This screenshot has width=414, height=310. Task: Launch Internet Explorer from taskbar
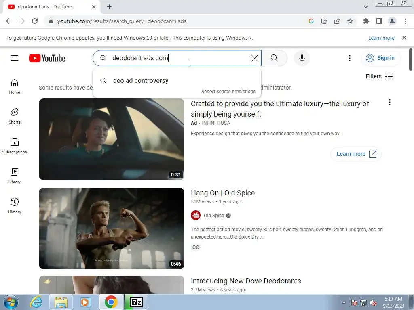point(36,302)
